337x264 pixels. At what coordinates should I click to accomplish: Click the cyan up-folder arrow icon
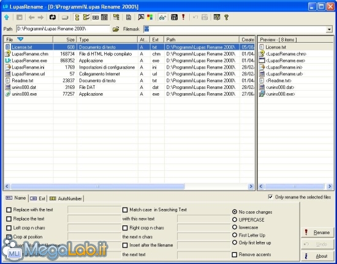pos(7,17)
